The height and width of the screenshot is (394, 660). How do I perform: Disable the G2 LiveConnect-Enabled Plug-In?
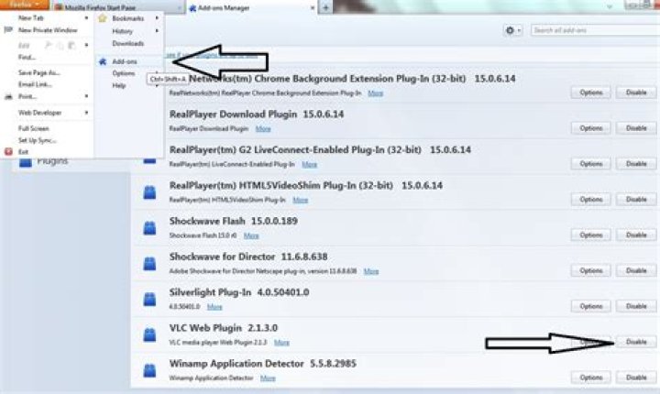636,164
